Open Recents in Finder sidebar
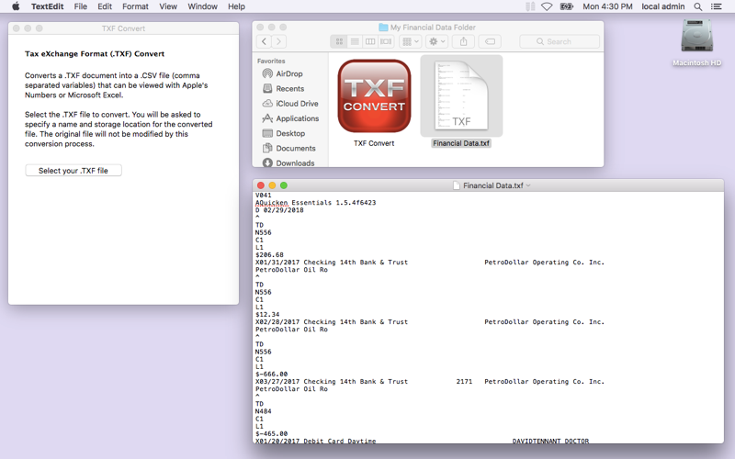 (289, 88)
